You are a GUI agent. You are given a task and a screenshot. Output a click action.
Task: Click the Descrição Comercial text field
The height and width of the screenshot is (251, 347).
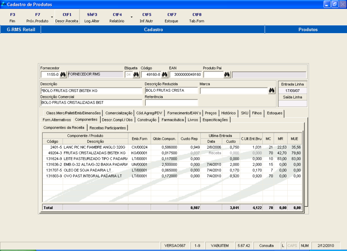click(91, 103)
